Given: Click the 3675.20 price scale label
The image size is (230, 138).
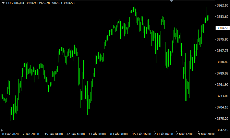Looking at the screenshot, I should 222,118.
